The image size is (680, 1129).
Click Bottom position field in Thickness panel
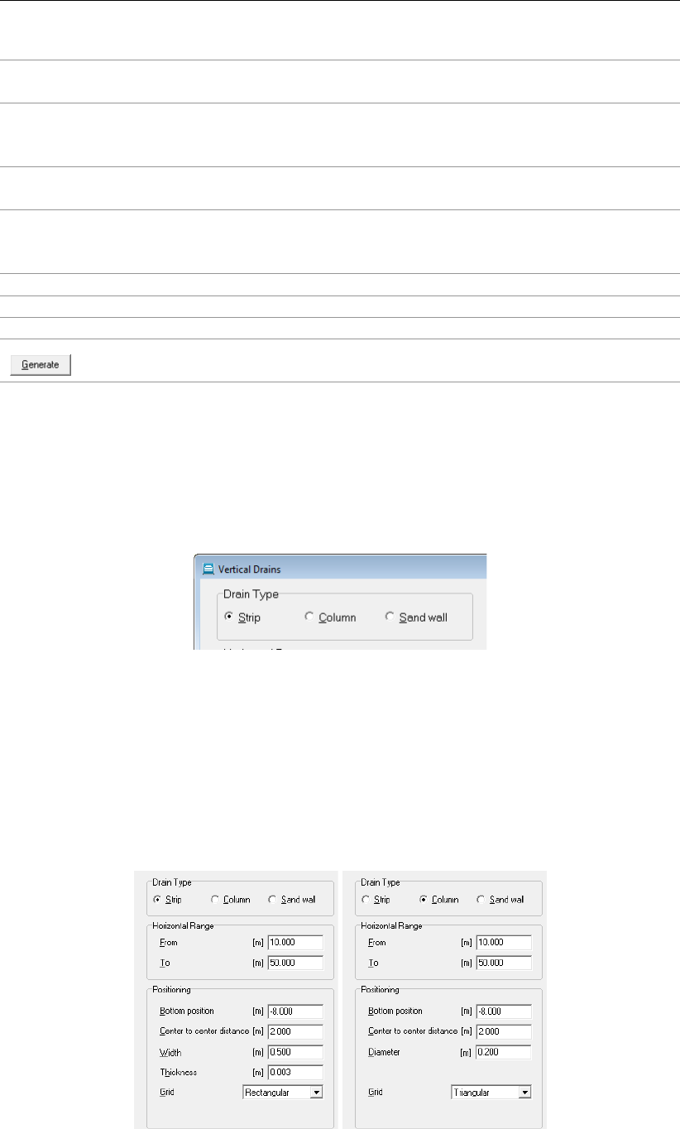point(295,1011)
